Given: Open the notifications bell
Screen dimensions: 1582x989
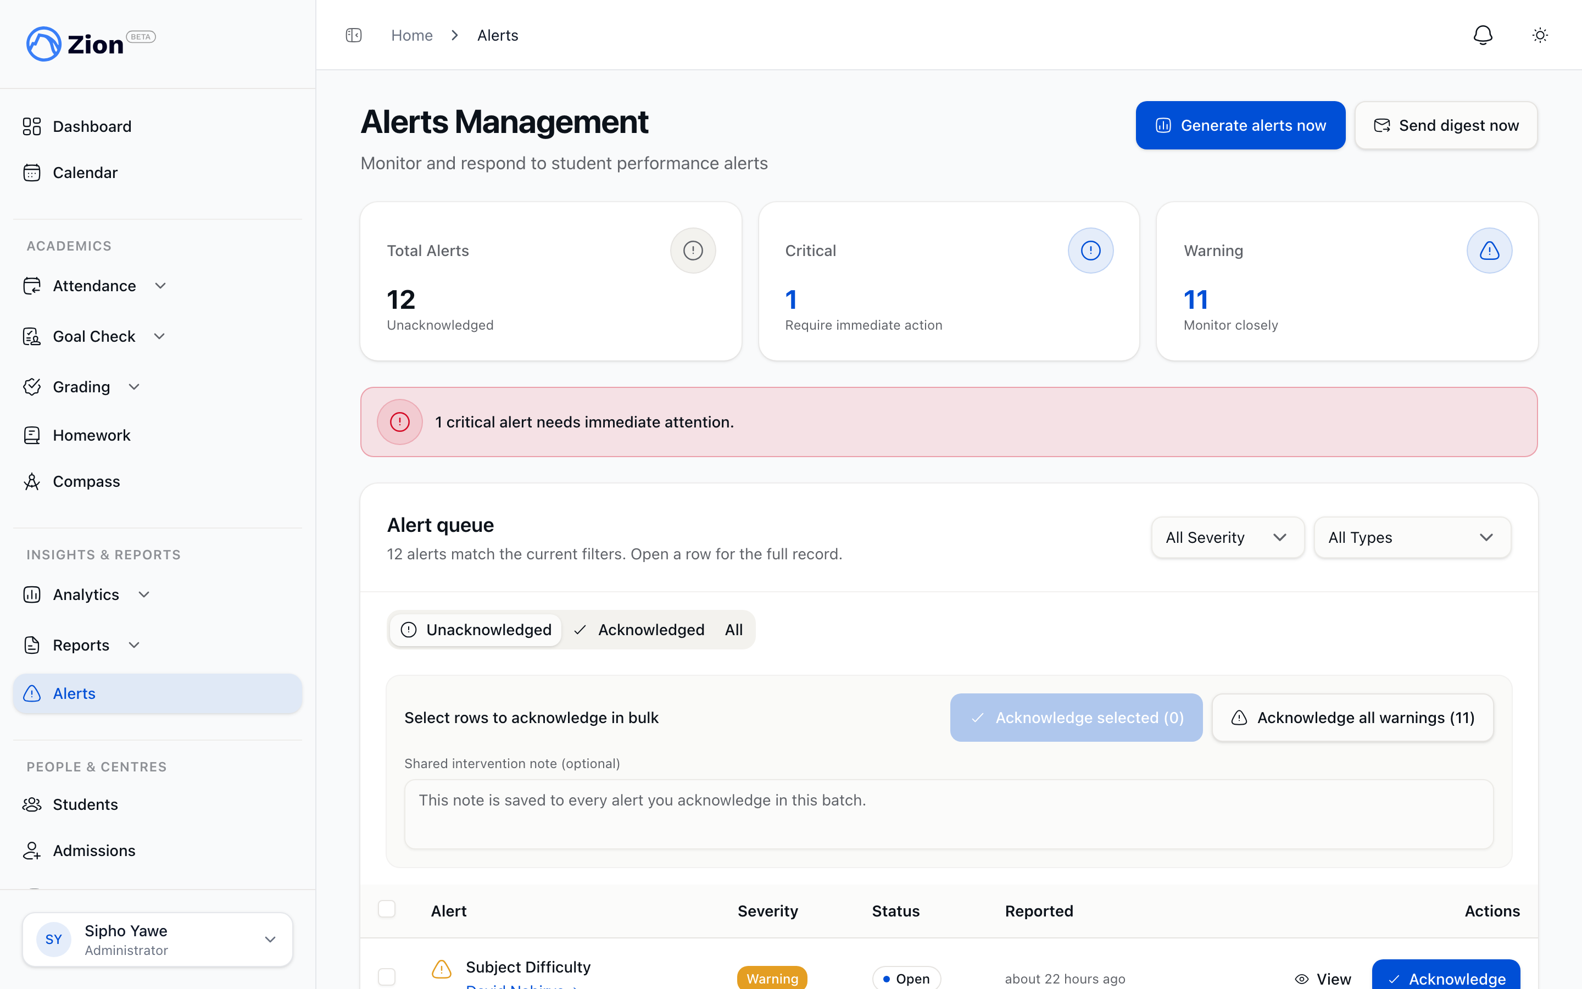Looking at the screenshot, I should (x=1483, y=35).
